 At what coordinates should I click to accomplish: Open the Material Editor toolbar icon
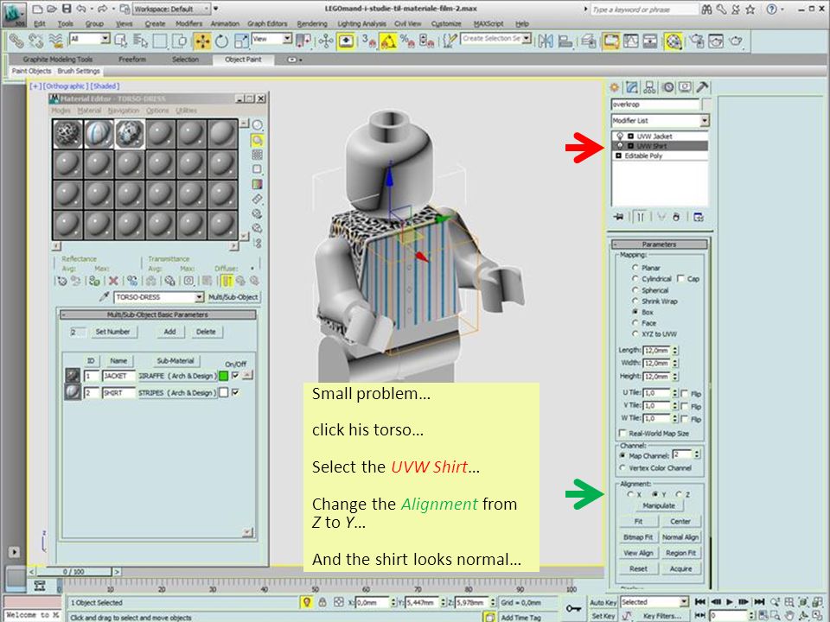[x=673, y=41]
